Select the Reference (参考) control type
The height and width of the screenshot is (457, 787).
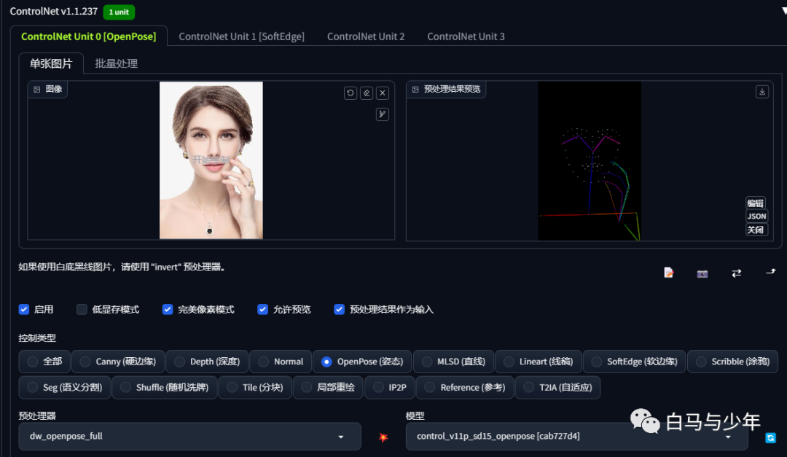[x=465, y=387]
